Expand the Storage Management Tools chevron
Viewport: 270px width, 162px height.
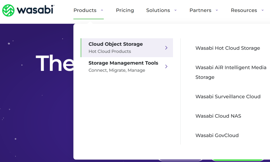(x=166, y=66)
